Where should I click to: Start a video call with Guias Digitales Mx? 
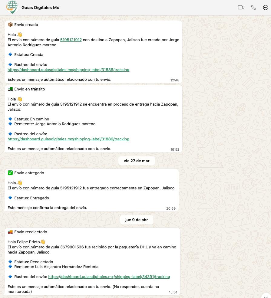[x=241, y=7]
